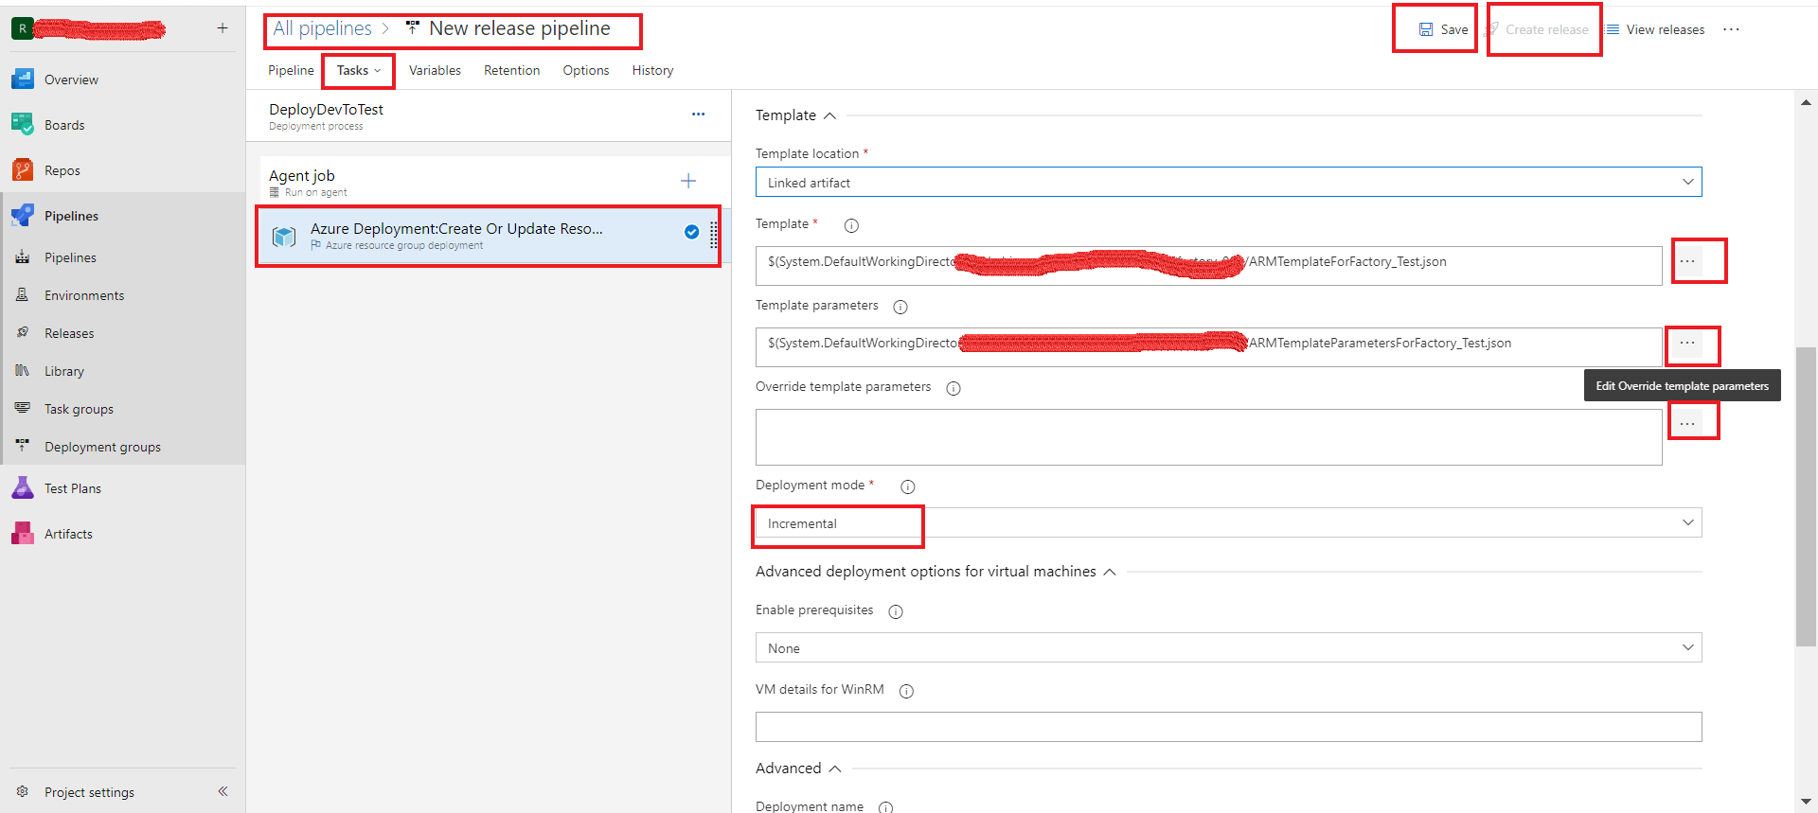The height and width of the screenshot is (813, 1818).
Task: Open the Template location dropdown
Action: pos(1228,183)
